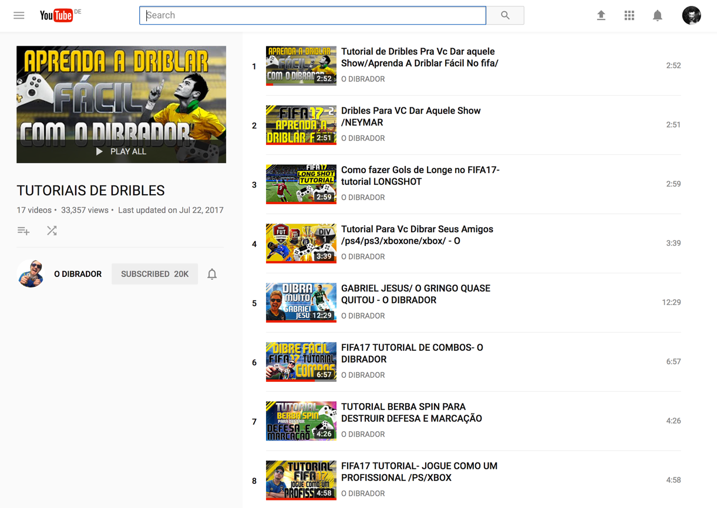Image resolution: width=717 pixels, height=508 pixels.
Task: Open 'Dribles Para VC Dar Aquele Show' title
Action: point(411,117)
